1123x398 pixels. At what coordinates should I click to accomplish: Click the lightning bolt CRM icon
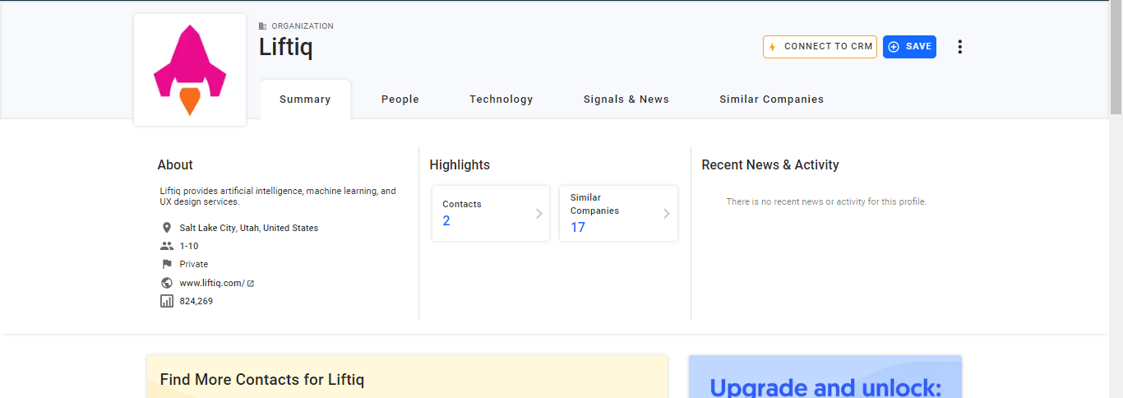773,47
